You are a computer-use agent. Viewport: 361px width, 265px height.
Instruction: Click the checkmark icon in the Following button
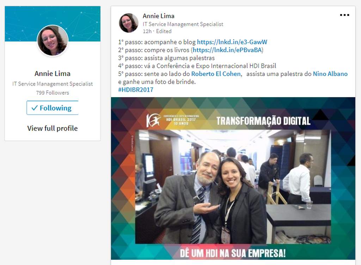click(x=35, y=108)
